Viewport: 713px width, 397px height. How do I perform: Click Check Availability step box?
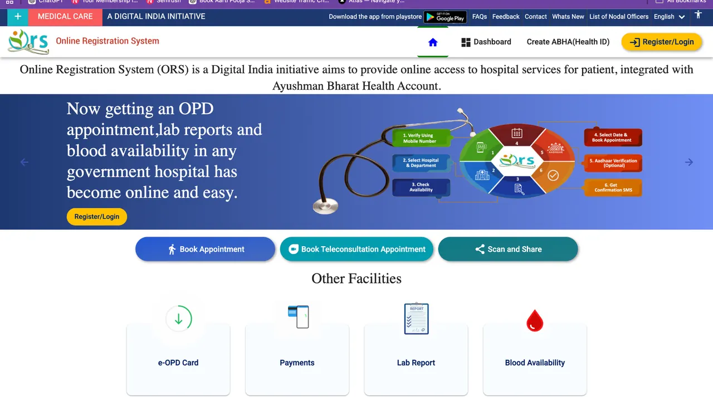(x=421, y=187)
